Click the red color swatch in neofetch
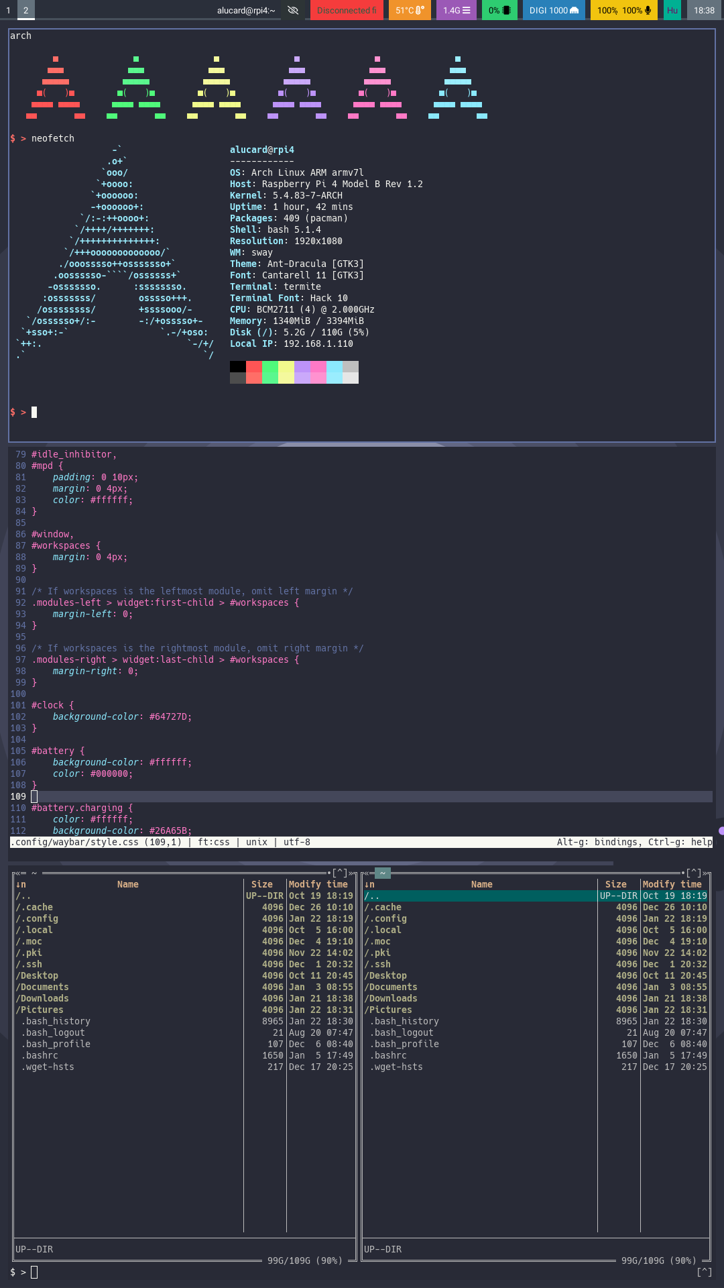This screenshot has width=724, height=1288. tap(254, 372)
